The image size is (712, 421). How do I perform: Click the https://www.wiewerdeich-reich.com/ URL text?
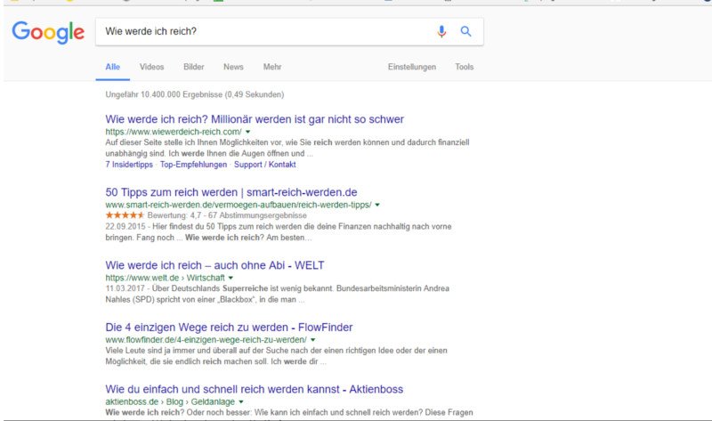(x=174, y=132)
